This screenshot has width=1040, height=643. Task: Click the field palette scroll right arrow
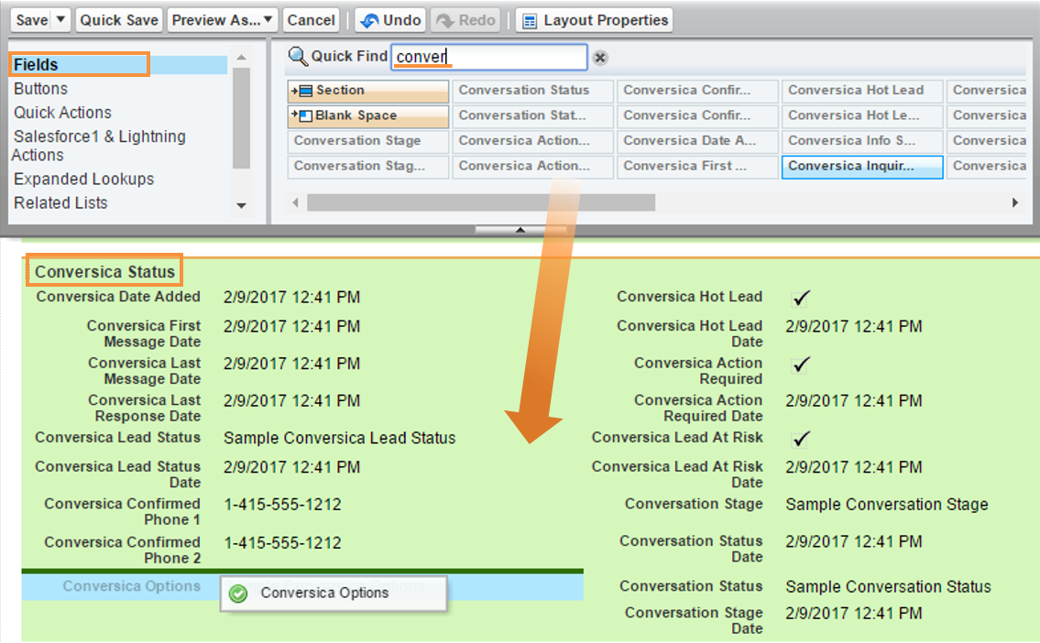coord(1014,202)
